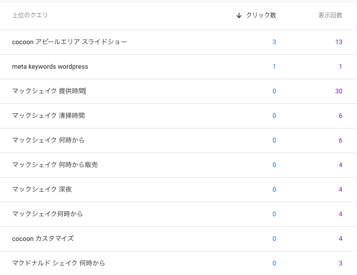Open query cocoon アピールエリア スライドショー

pyautogui.click(x=69, y=42)
